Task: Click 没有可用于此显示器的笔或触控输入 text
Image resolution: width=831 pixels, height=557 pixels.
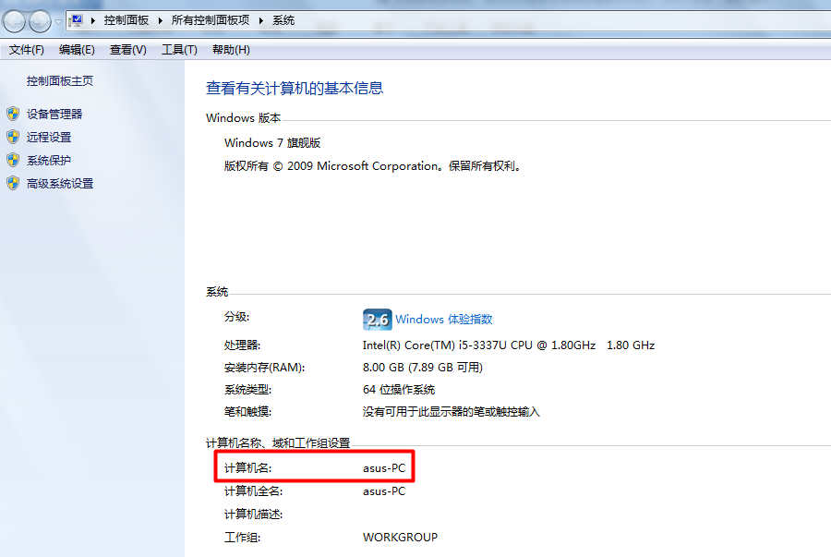Action: 451,412
